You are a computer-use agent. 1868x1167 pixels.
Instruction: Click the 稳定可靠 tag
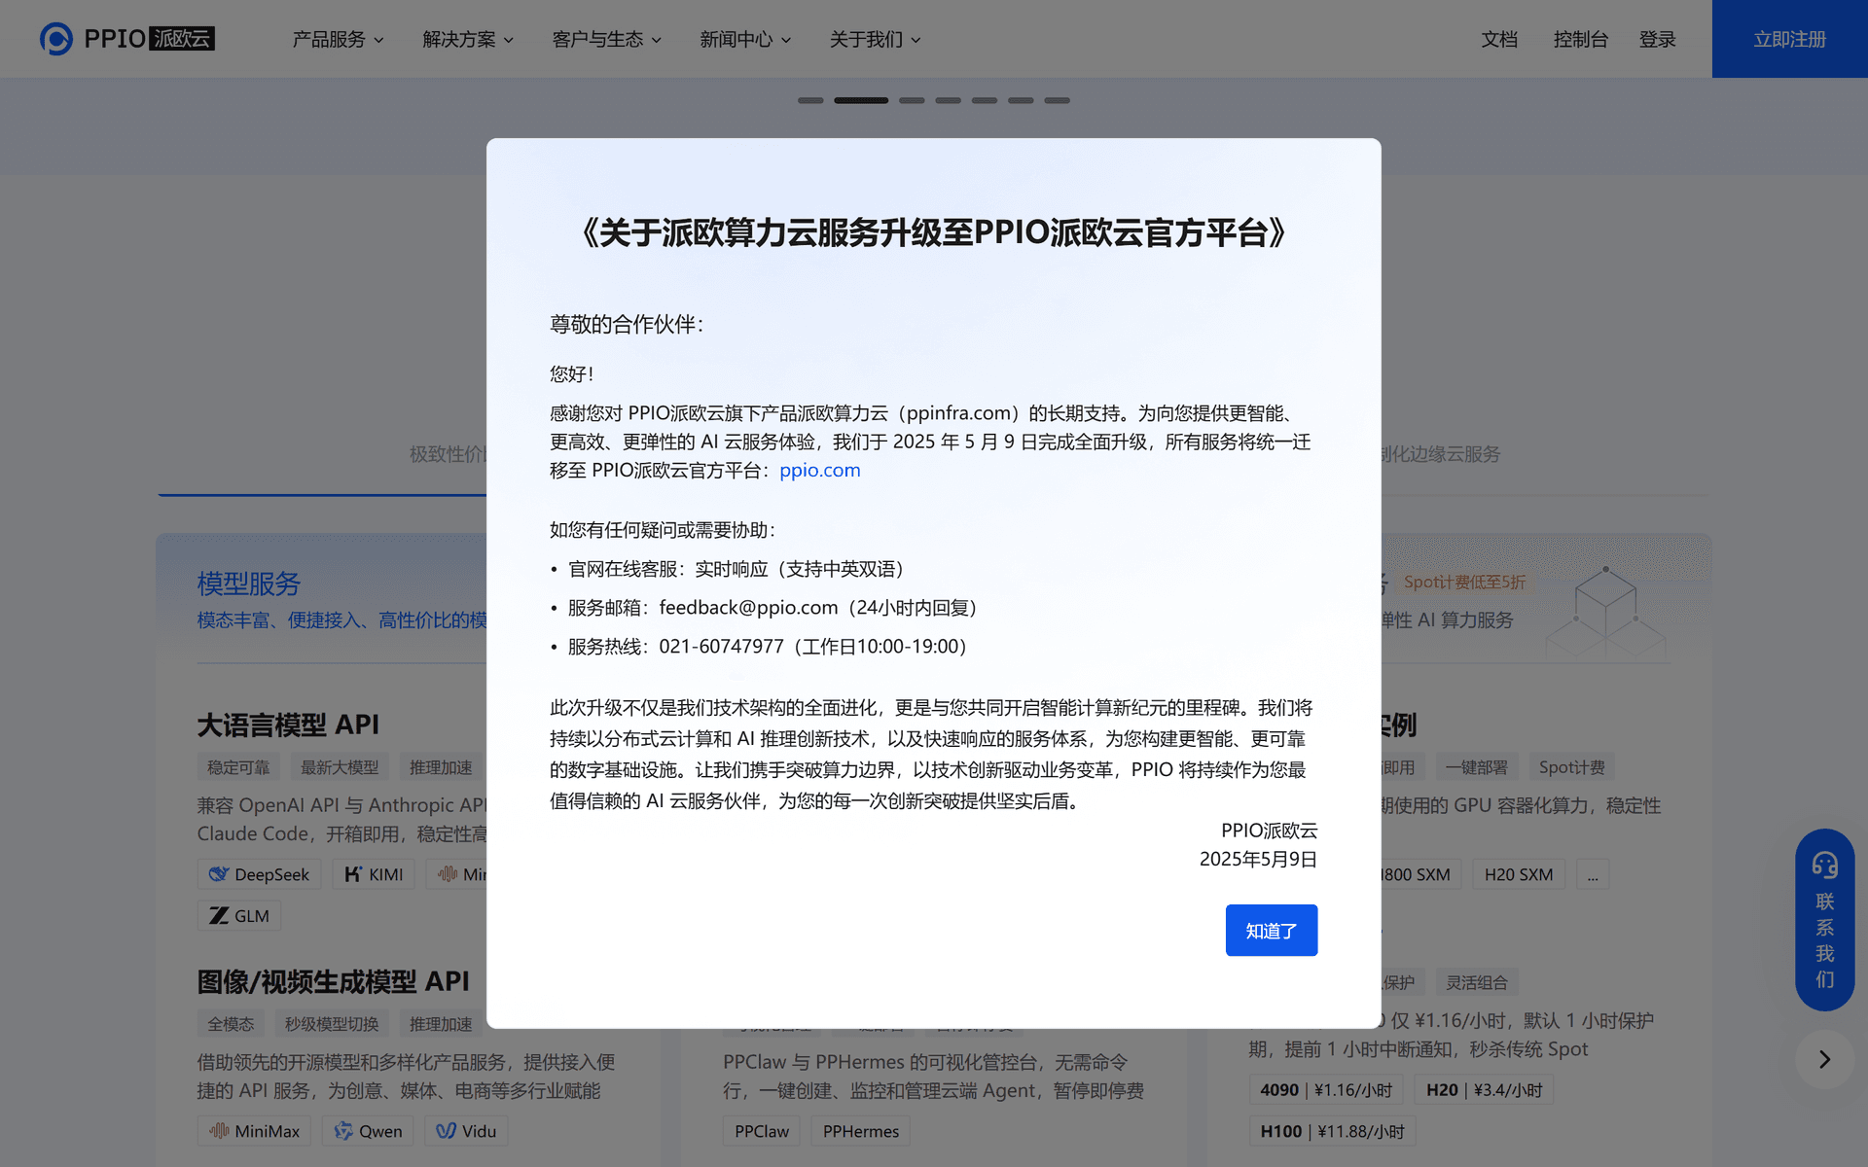[x=238, y=767]
